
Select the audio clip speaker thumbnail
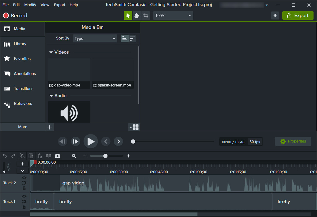coord(69,112)
